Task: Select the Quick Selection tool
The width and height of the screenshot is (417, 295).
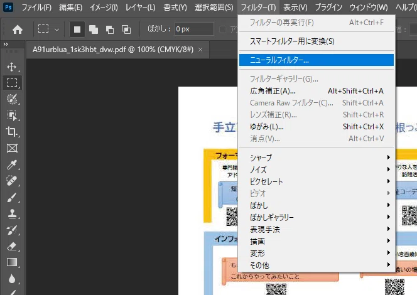Action: tap(12, 99)
